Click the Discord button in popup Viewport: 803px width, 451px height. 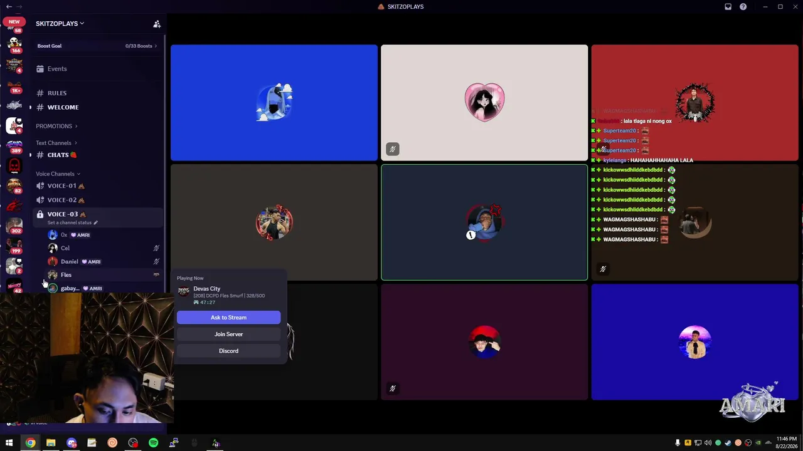[x=228, y=351]
